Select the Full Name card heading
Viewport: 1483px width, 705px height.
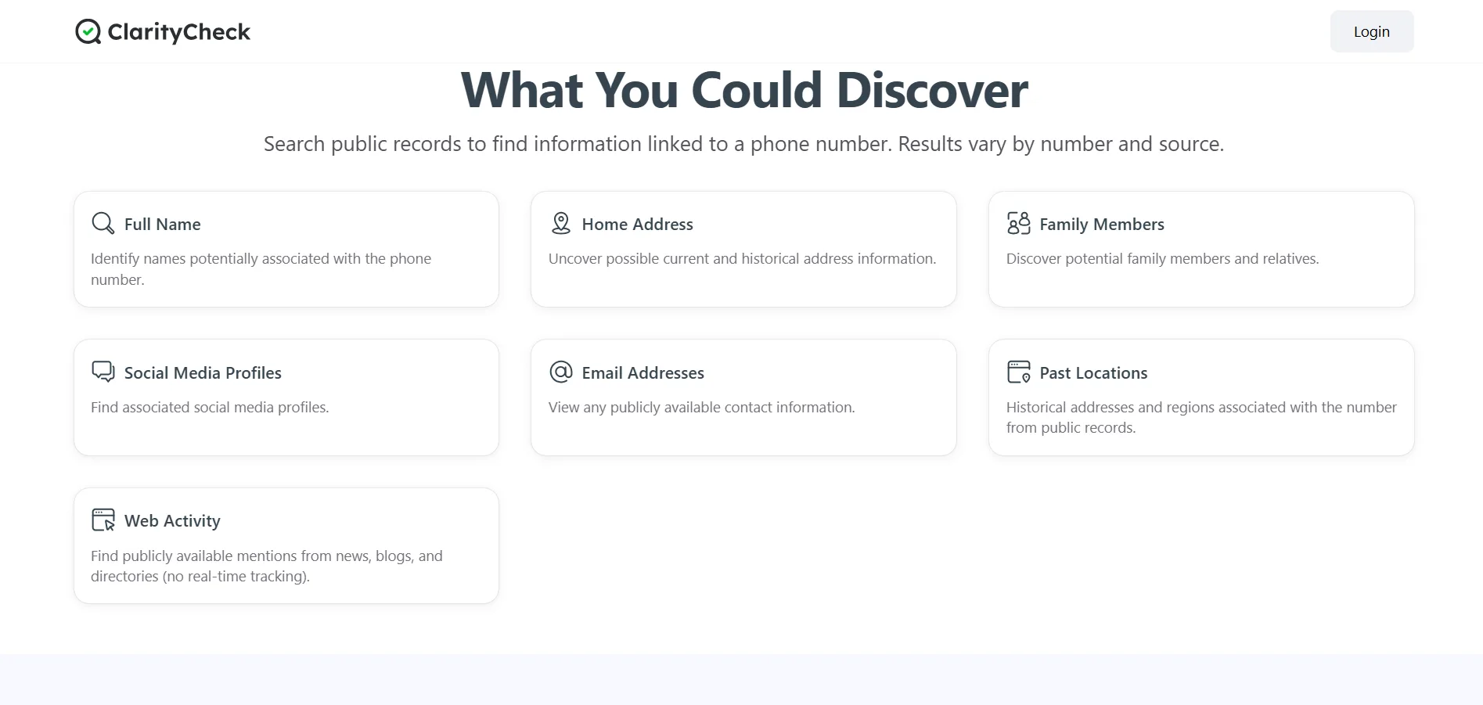point(162,225)
